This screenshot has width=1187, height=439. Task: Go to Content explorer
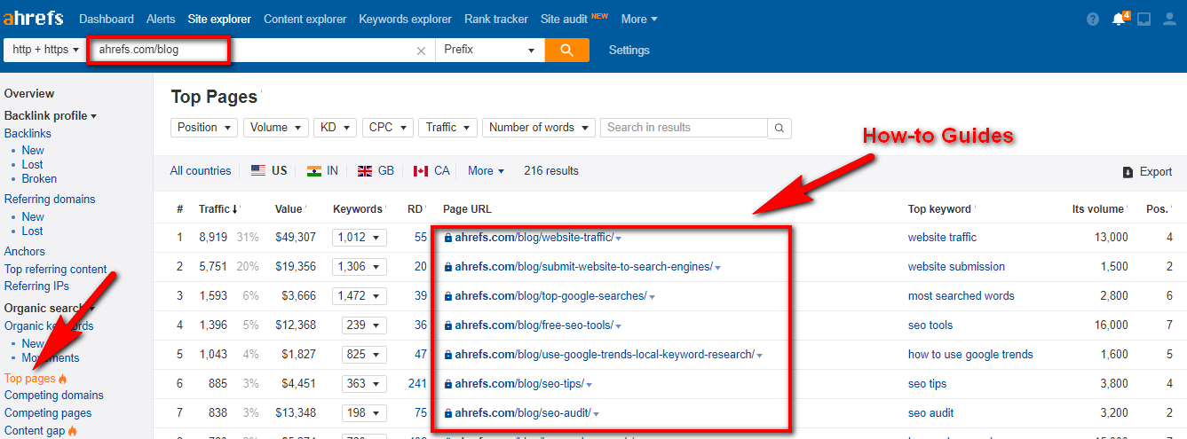tap(305, 19)
